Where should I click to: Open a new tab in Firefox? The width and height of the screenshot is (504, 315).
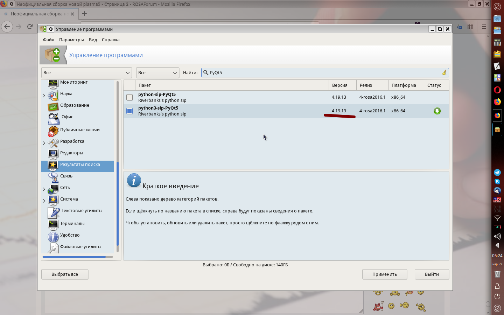84,14
